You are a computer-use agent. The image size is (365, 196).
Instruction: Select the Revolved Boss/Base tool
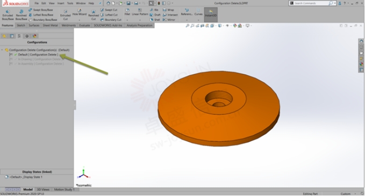coord(21,15)
